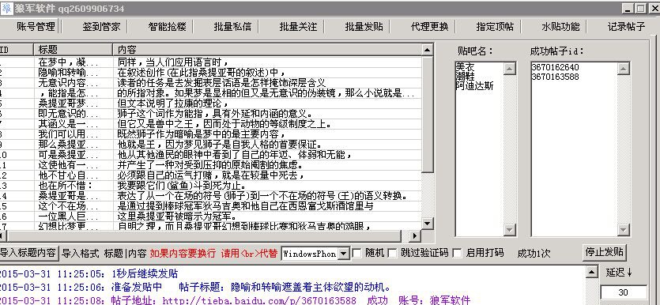
Task: Select row titled 也在所不惜：
Action: (210, 186)
